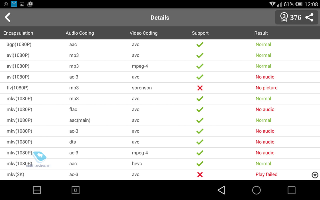Select the Encapsulation column header

pyautogui.click(x=18, y=33)
